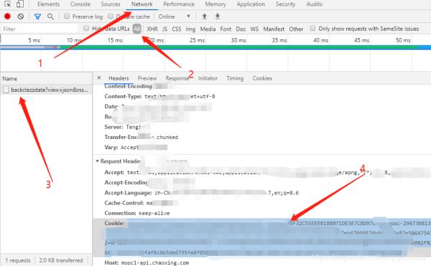Viewport: 431px width, 266px height.
Task: Tick Only show requests with SameSite issues
Action: click(312, 28)
